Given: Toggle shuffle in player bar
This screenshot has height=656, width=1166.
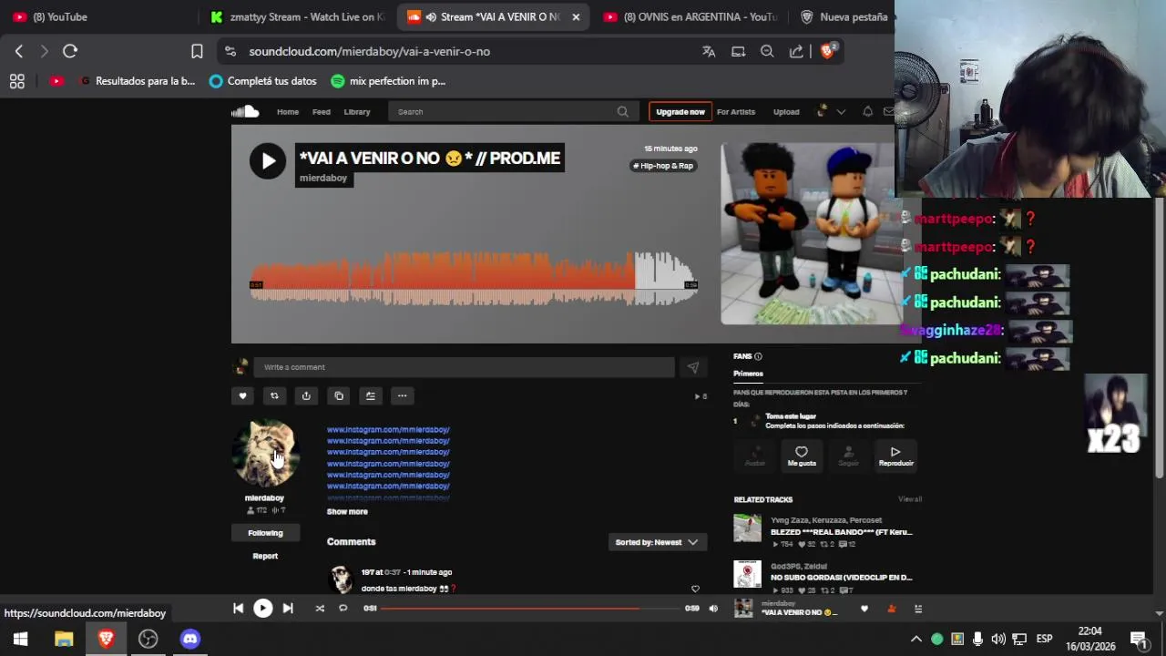Looking at the screenshot, I should click(320, 609).
